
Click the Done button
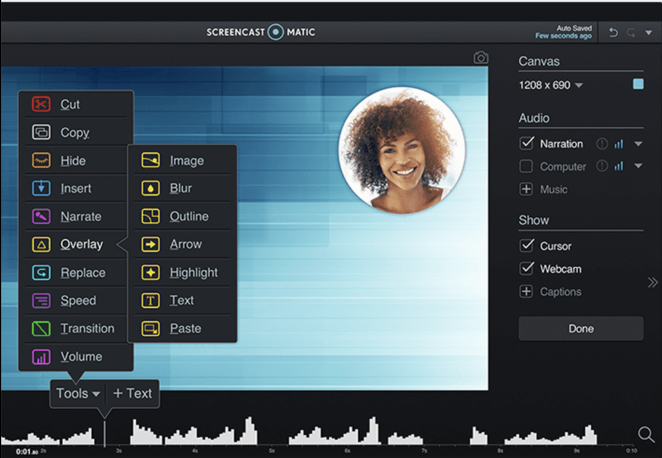pyautogui.click(x=581, y=328)
